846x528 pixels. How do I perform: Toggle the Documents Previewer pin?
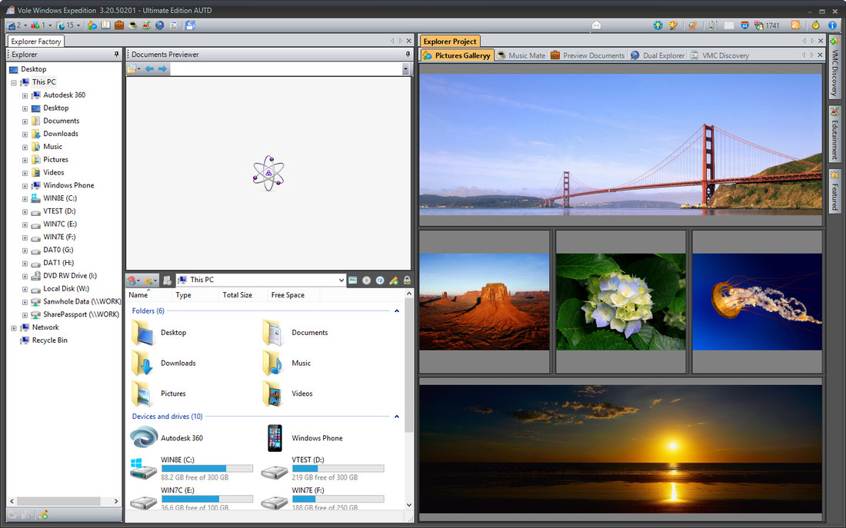[x=408, y=55]
